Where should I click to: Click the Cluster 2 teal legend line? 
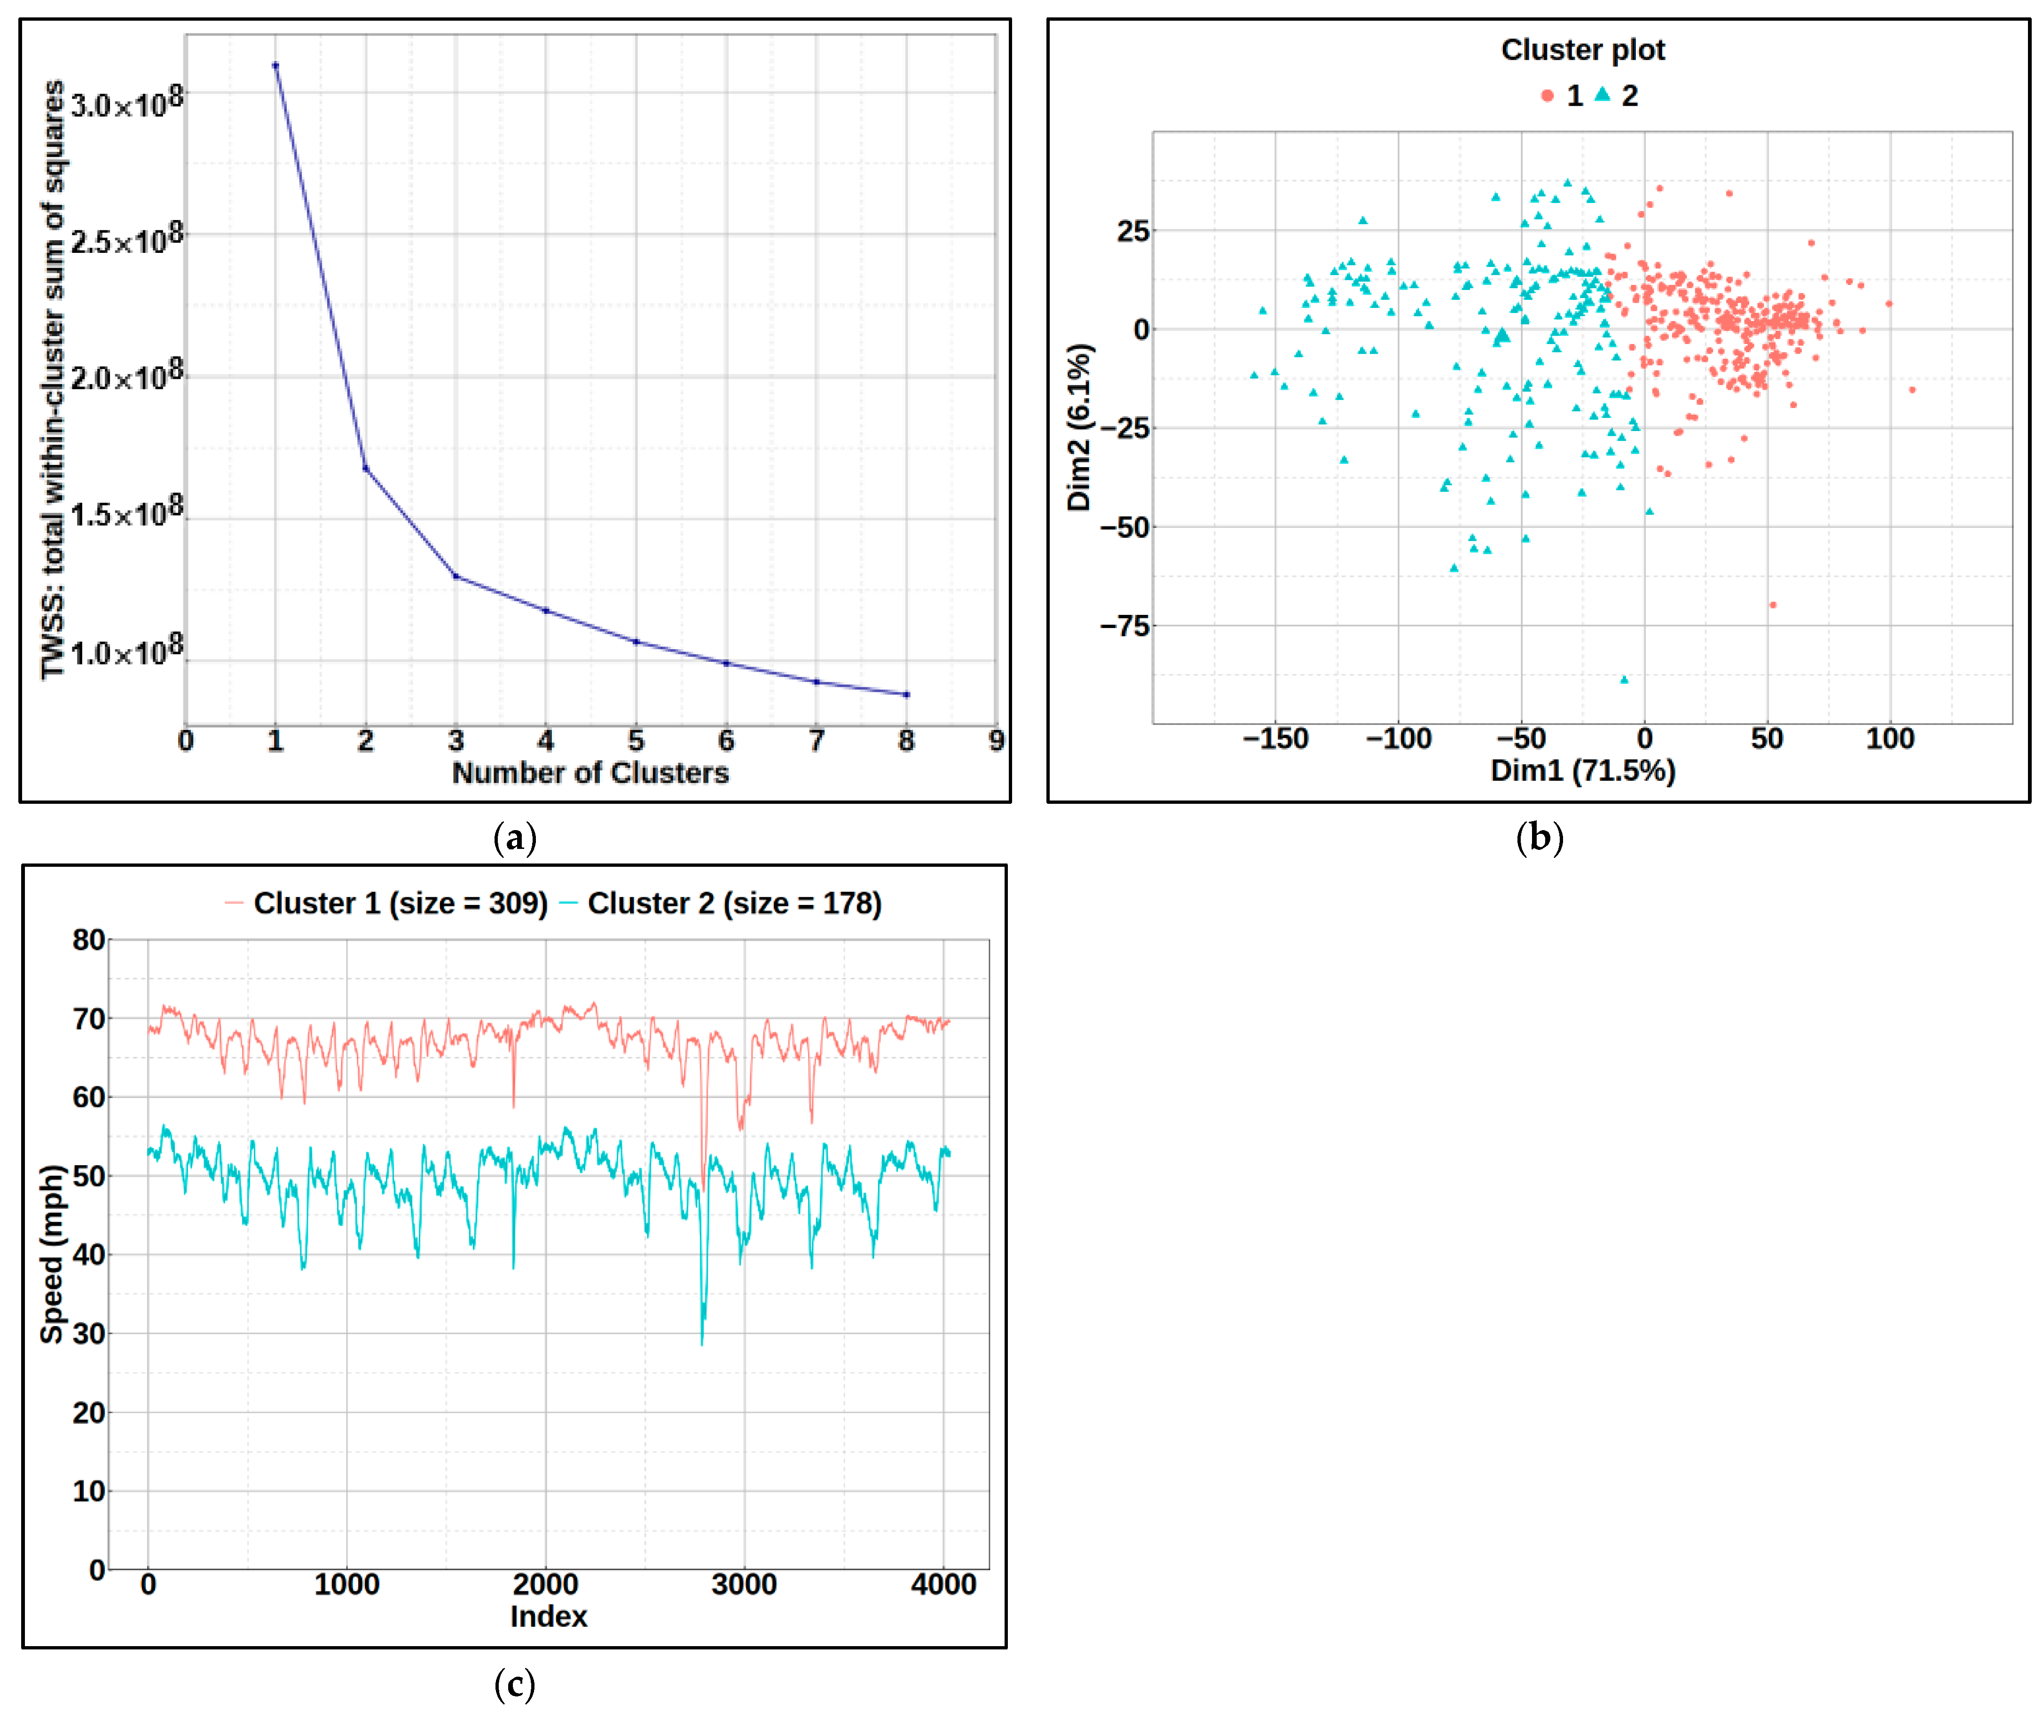pos(569,903)
